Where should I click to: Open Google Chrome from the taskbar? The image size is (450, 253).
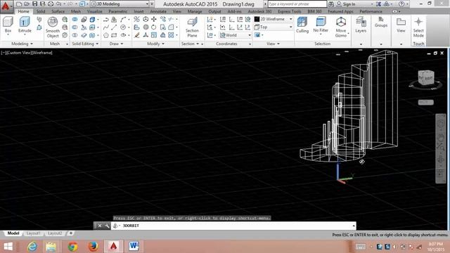(x=72, y=246)
